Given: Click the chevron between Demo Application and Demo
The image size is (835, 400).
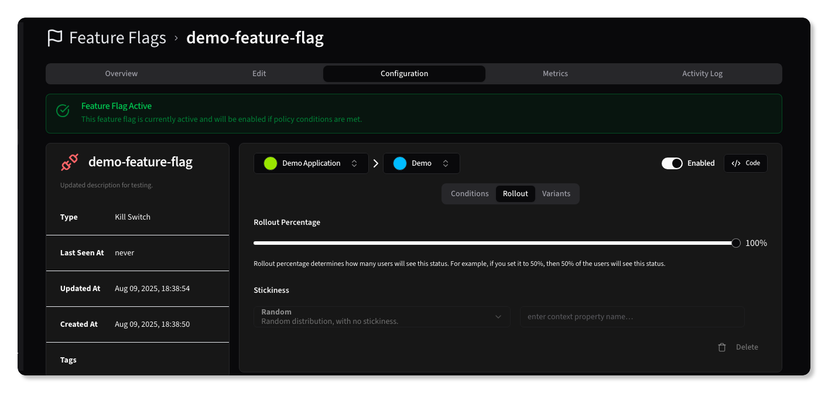Looking at the screenshot, I should [x=375, y=163].
